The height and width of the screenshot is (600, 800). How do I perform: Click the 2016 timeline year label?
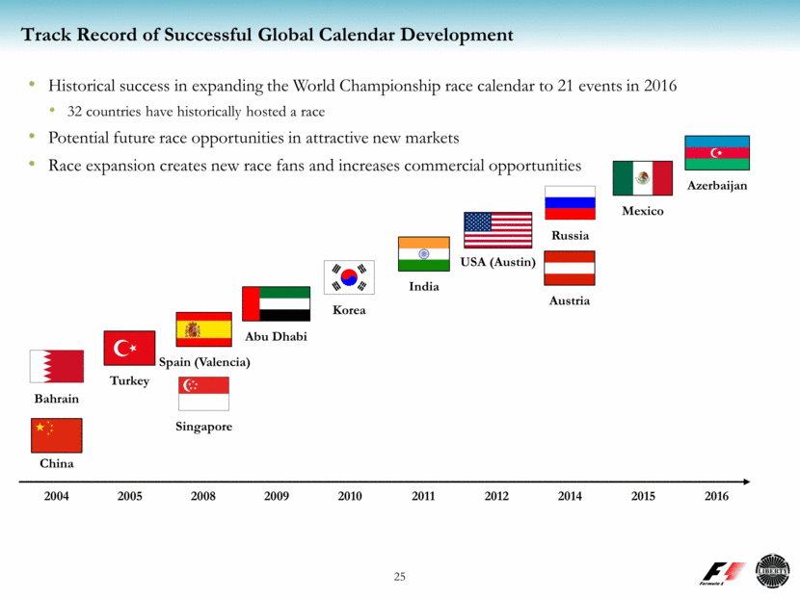point(716,497)
